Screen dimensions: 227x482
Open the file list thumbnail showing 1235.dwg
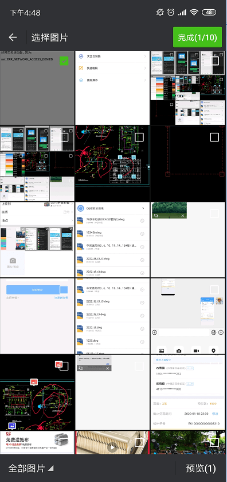coord(112,316)
